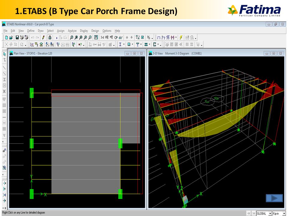288x216 pixels.
Task: Click the Set Elevation View icon
Action: (111, 37)
